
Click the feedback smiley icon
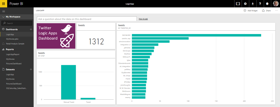point(267,4)
